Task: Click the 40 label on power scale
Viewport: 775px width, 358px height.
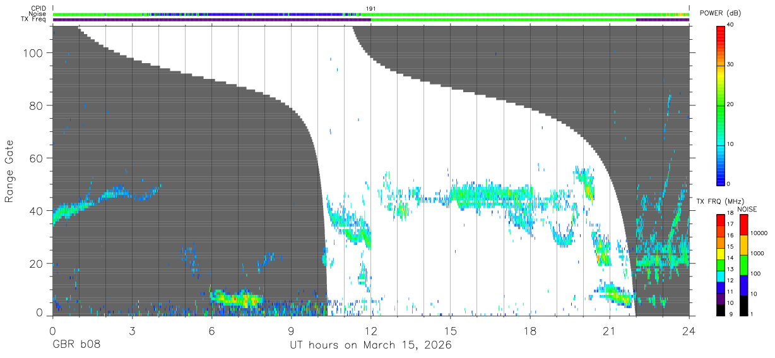Action: click(x=731, y=25)
